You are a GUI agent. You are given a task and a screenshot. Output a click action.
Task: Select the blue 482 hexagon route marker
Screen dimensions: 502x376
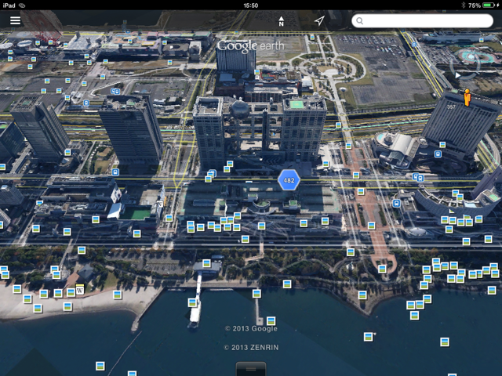[x=289, y=180]
